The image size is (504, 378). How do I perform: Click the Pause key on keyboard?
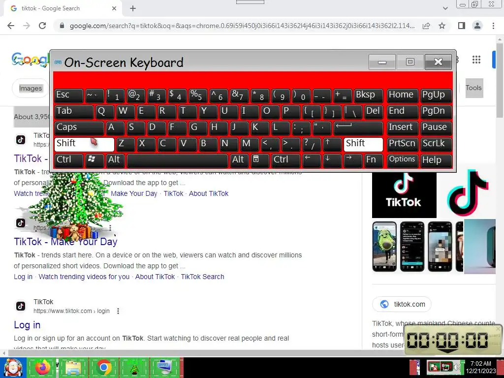[436, 127]
